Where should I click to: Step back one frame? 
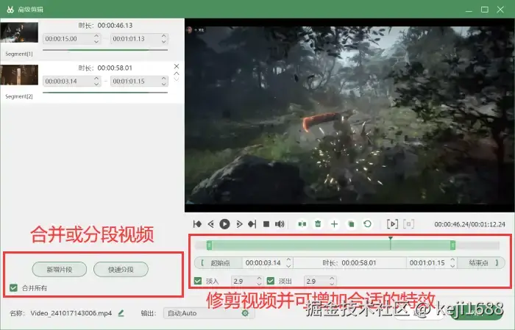(x=211, y=224)
